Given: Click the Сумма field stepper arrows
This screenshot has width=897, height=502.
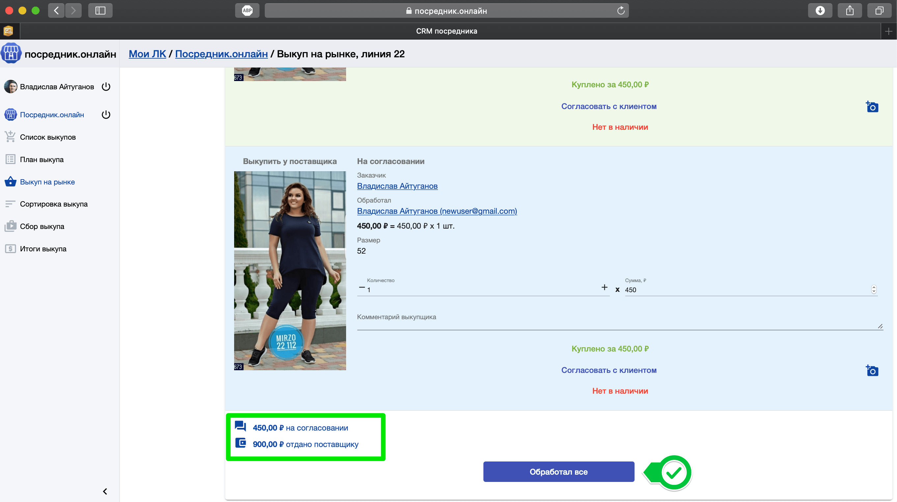Looking at the screenshot, I should tap(873, 289).
